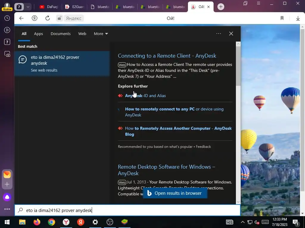This screenshot has width=305, height=228.
Task: Close the Windows search panel
Action: 231,34
